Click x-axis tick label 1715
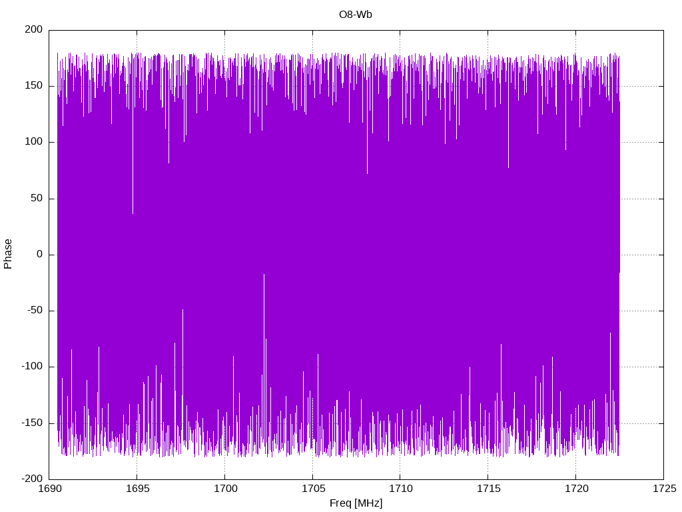The height and width of the screenshot is (512, 682). click(x=488, y=489)
